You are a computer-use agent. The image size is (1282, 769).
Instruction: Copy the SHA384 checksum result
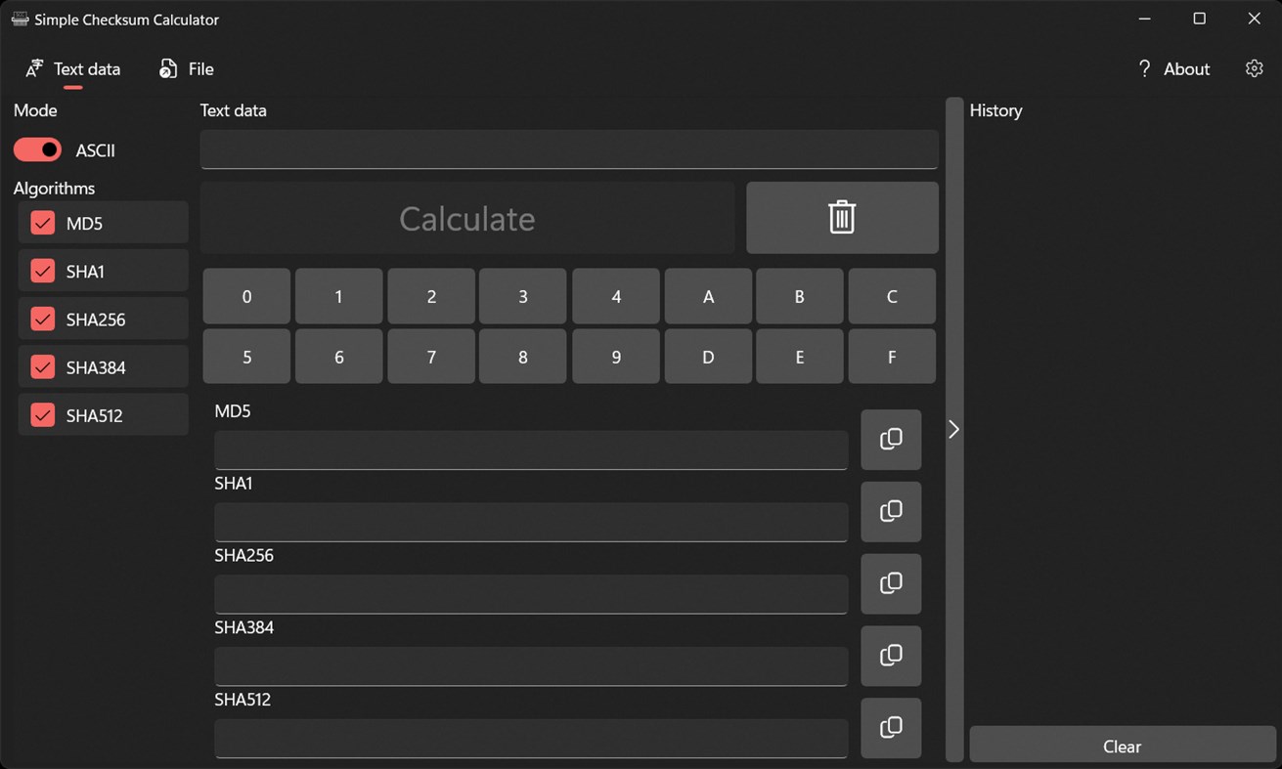tap(891, 656)
